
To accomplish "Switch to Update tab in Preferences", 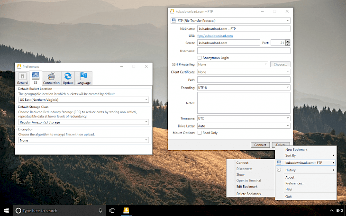I will 68,78.
